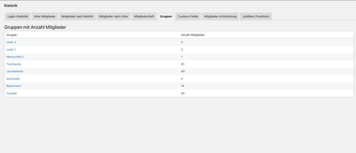Click the Gymnastik group link
The width and height of the screenshot is (356, 153).
[x=14, y=79]
